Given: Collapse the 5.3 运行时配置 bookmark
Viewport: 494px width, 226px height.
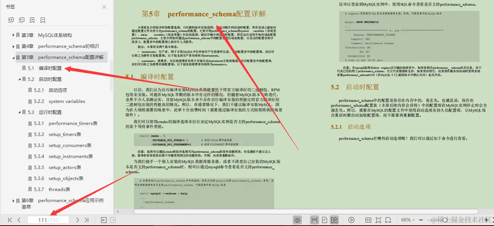Looking at the screenshot, I should (20, 112).
